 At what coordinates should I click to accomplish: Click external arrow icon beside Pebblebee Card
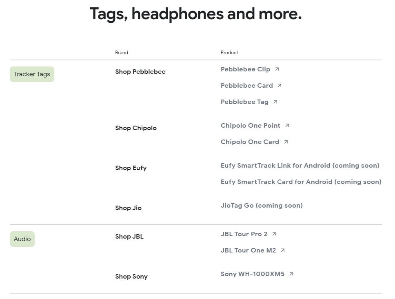coord(280,86)
